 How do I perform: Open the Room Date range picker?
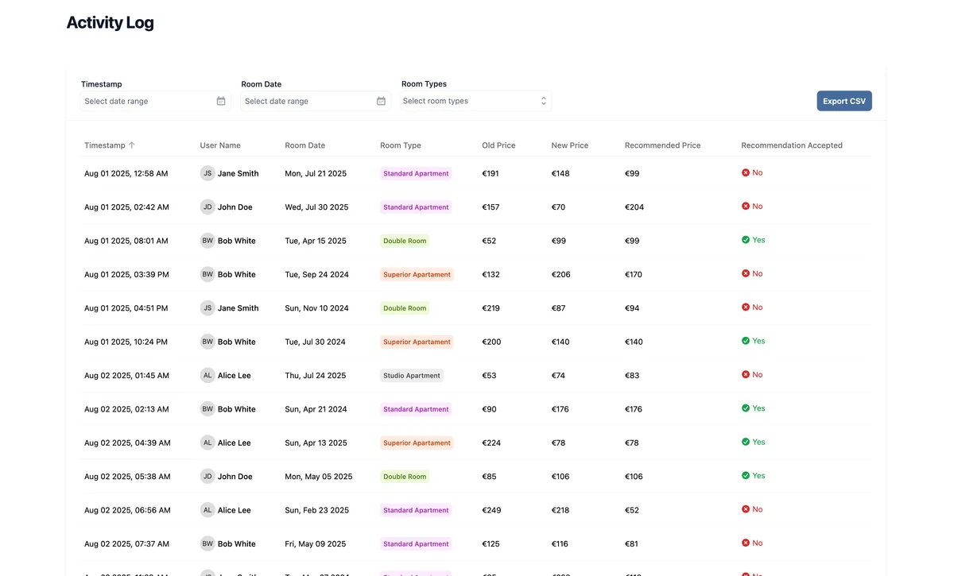click(308, 101)
